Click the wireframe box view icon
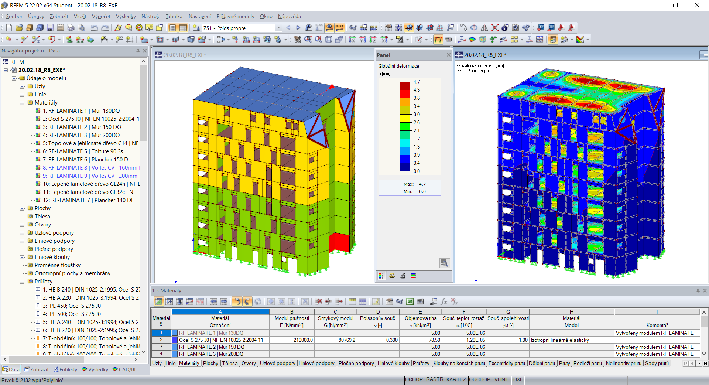 [329, 40]
